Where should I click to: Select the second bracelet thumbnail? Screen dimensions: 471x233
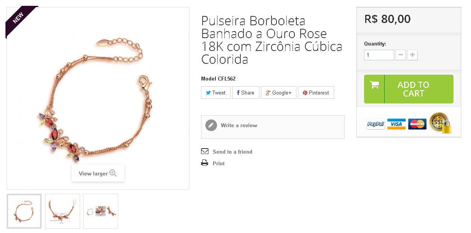pos(63,211)
